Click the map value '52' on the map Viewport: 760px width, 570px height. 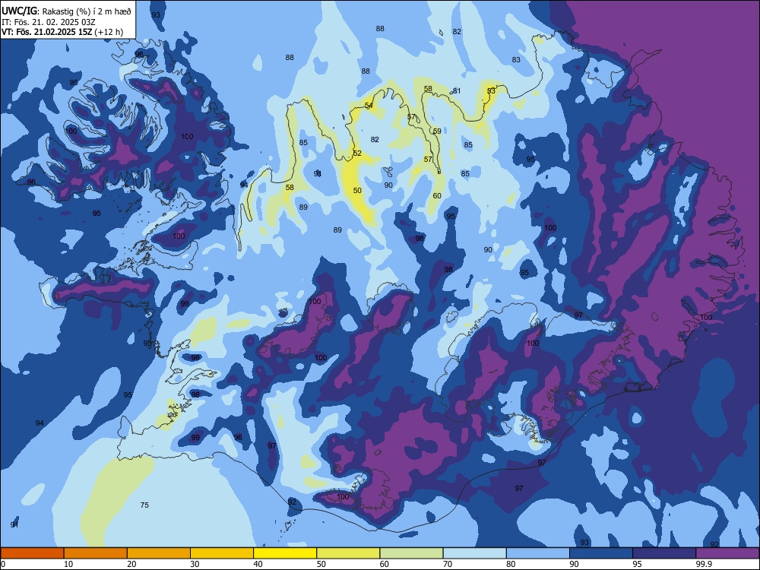pos(357,154)
